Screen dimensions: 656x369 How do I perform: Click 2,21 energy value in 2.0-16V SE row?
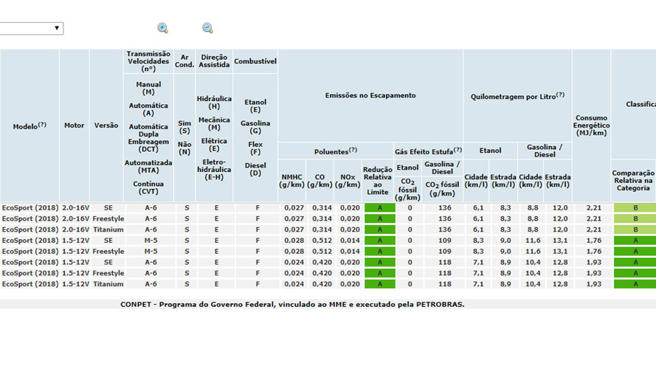pyautogui.click(x=593, y=208)
